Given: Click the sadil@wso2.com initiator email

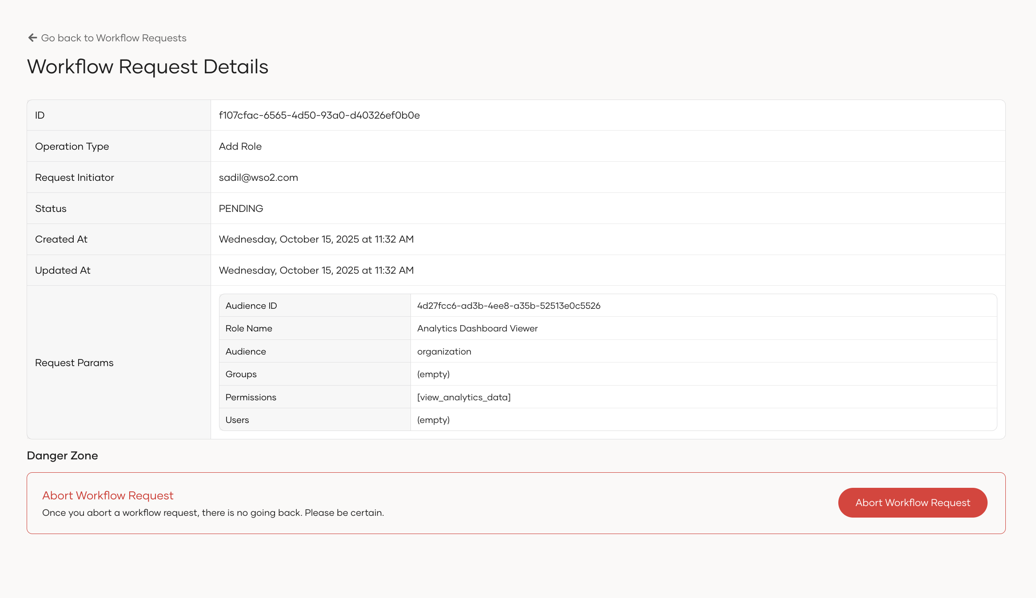Looking at the screenshot, I should click(258, 178).
